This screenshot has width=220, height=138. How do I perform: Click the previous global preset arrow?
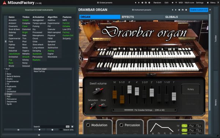click(x=136, y=3)
